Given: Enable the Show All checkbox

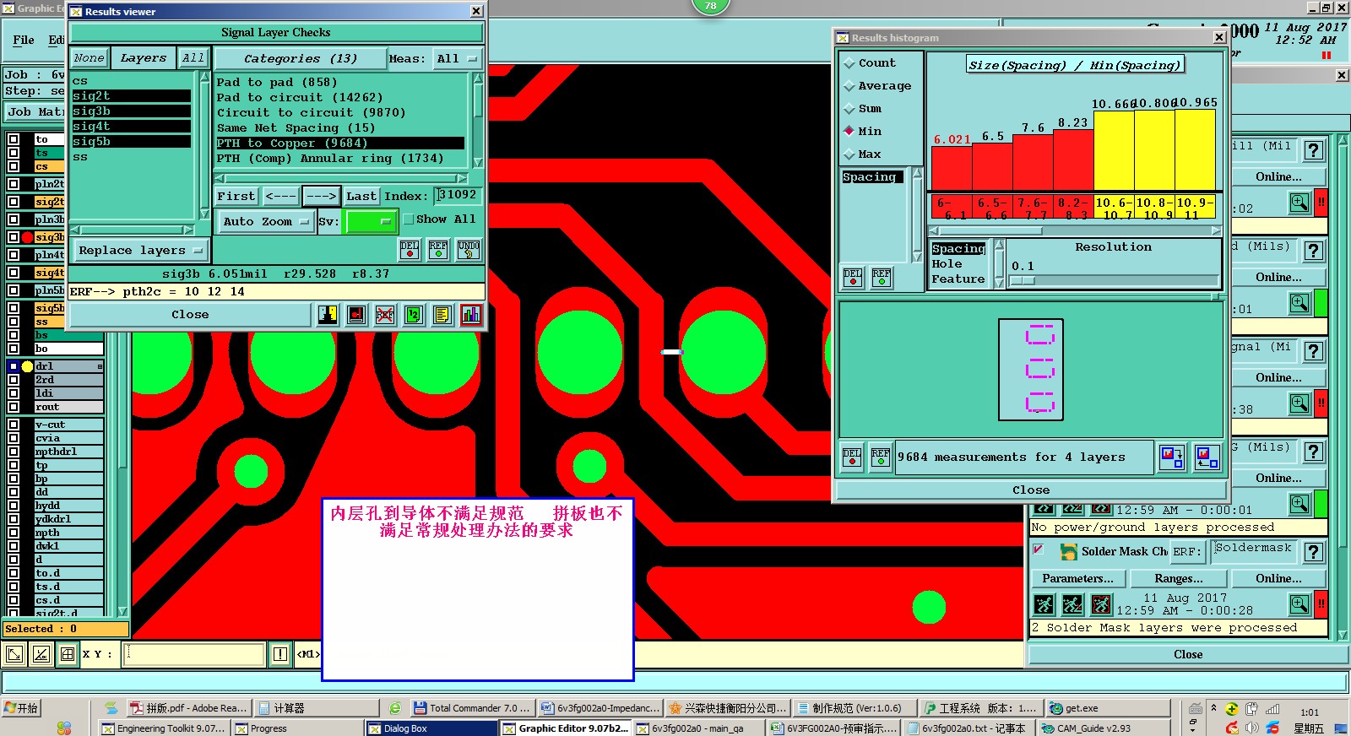Looking at the screenshot, I should click(409, 219).
